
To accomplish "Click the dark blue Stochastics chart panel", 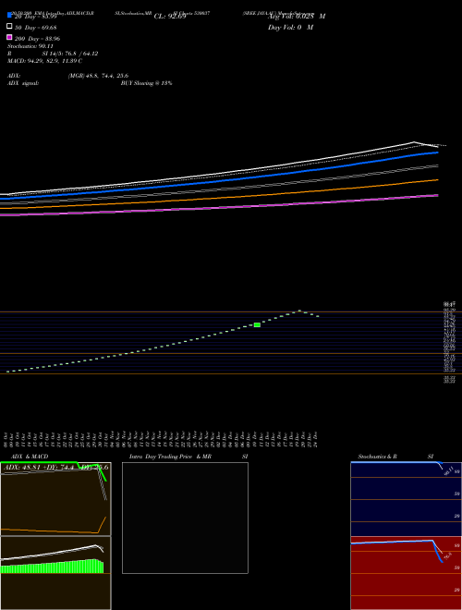I will coord(406,499).
